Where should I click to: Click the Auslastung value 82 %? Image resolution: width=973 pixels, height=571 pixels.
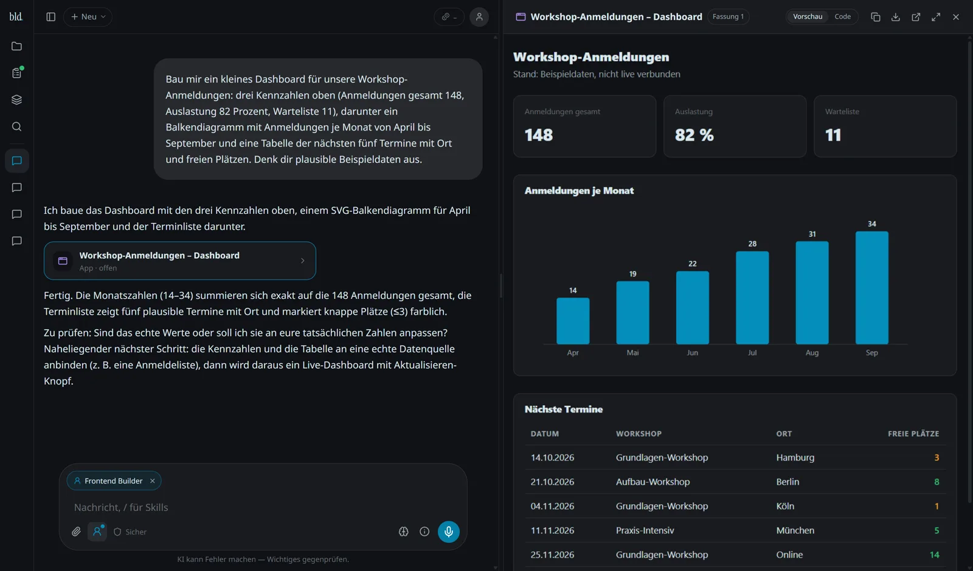694,135
